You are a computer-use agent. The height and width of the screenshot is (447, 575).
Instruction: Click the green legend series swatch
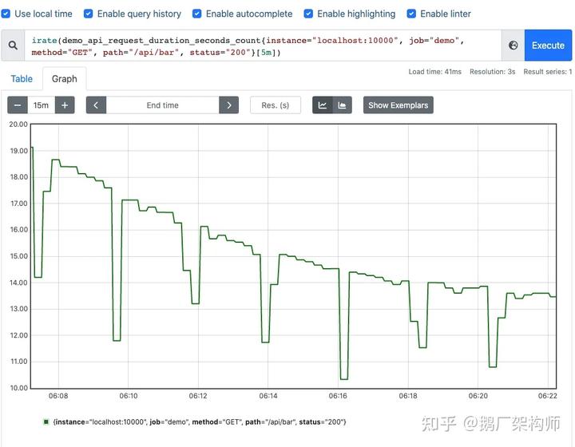tap(46, 421)
